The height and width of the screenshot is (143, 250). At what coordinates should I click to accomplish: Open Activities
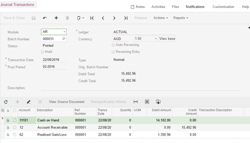tap(158, 7)
